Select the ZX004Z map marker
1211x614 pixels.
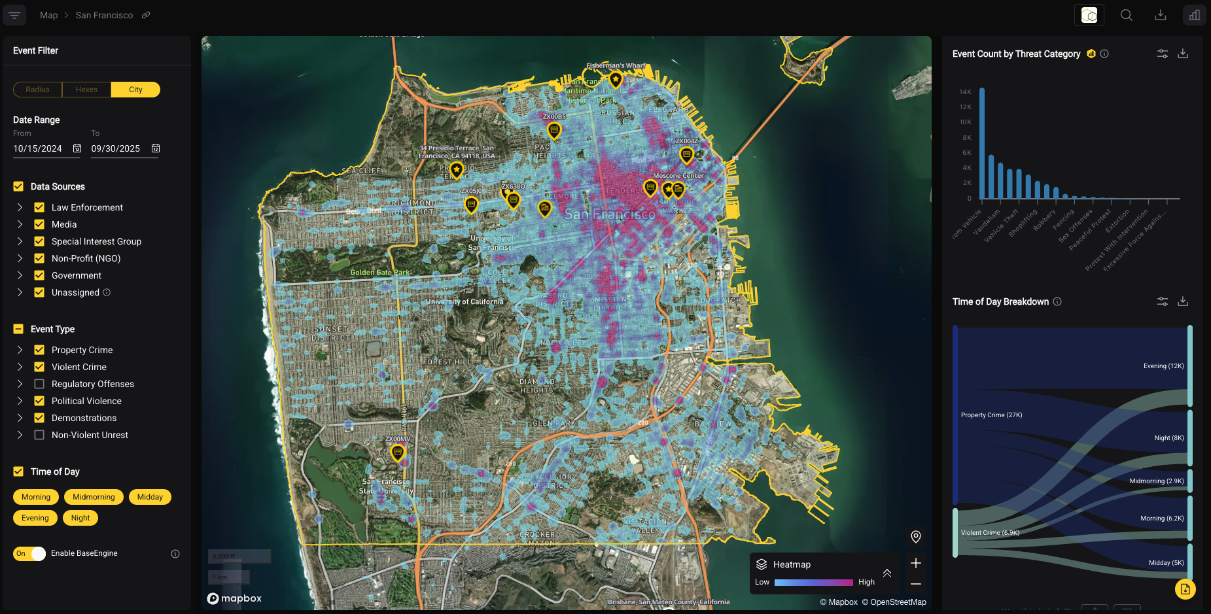pyautogui.click(x=686, y=155)
